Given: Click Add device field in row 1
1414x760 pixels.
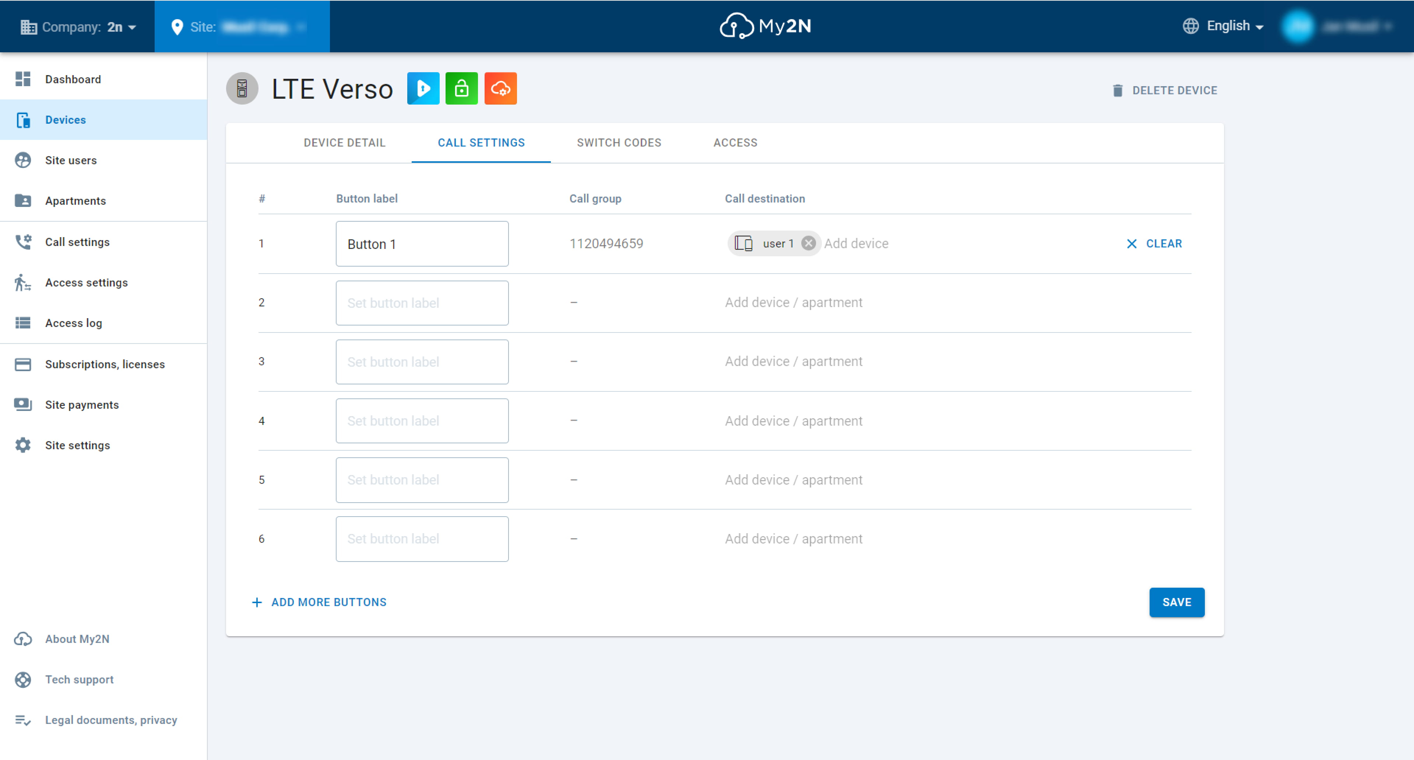Looking at the screenshot, I should (856, 244).
